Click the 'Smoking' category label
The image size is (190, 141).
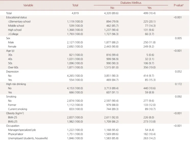coord(11,97)
